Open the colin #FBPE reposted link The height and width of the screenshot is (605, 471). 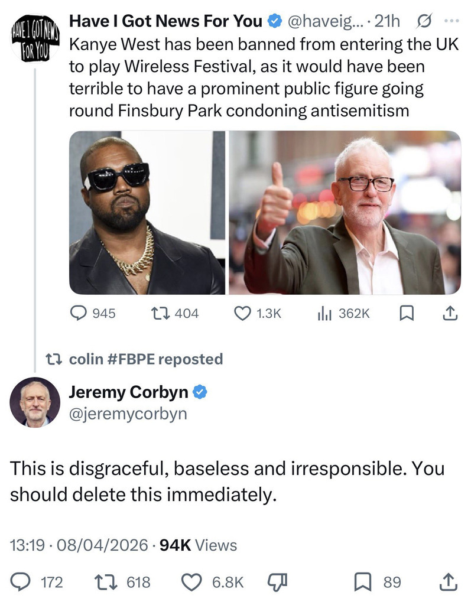pos(145,359)
